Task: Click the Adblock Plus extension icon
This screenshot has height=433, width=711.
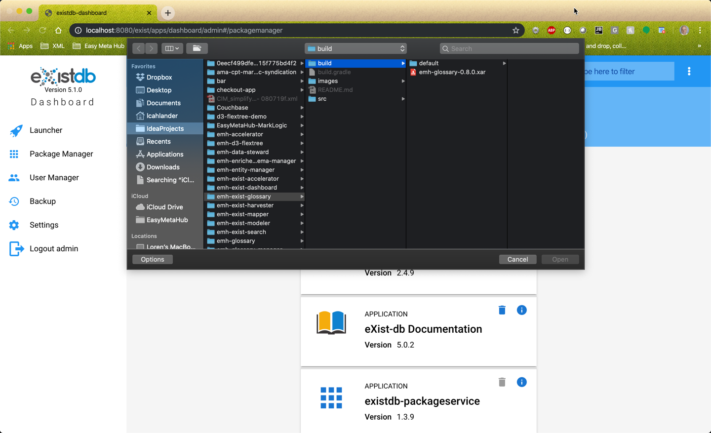Action: coord(552,31)
